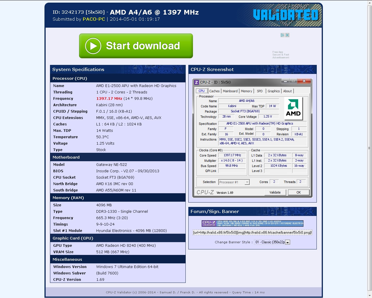Click the 'System Specifications' panel header
372x298 pixels.
(118, 69)
